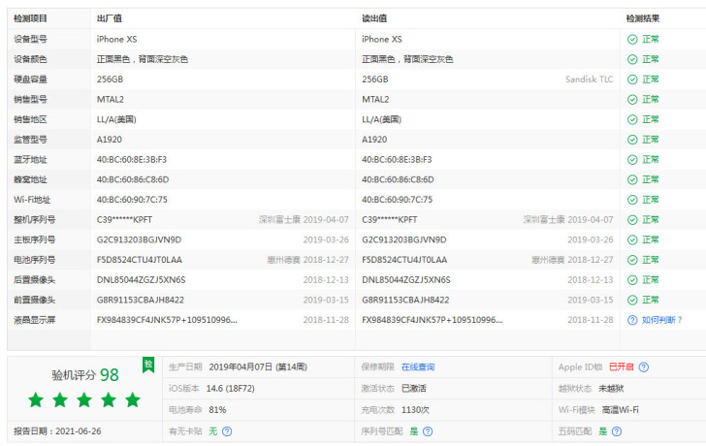The image size is (706, 446).
Task: Click the 出厂值 column header
Action: [109, 18]
